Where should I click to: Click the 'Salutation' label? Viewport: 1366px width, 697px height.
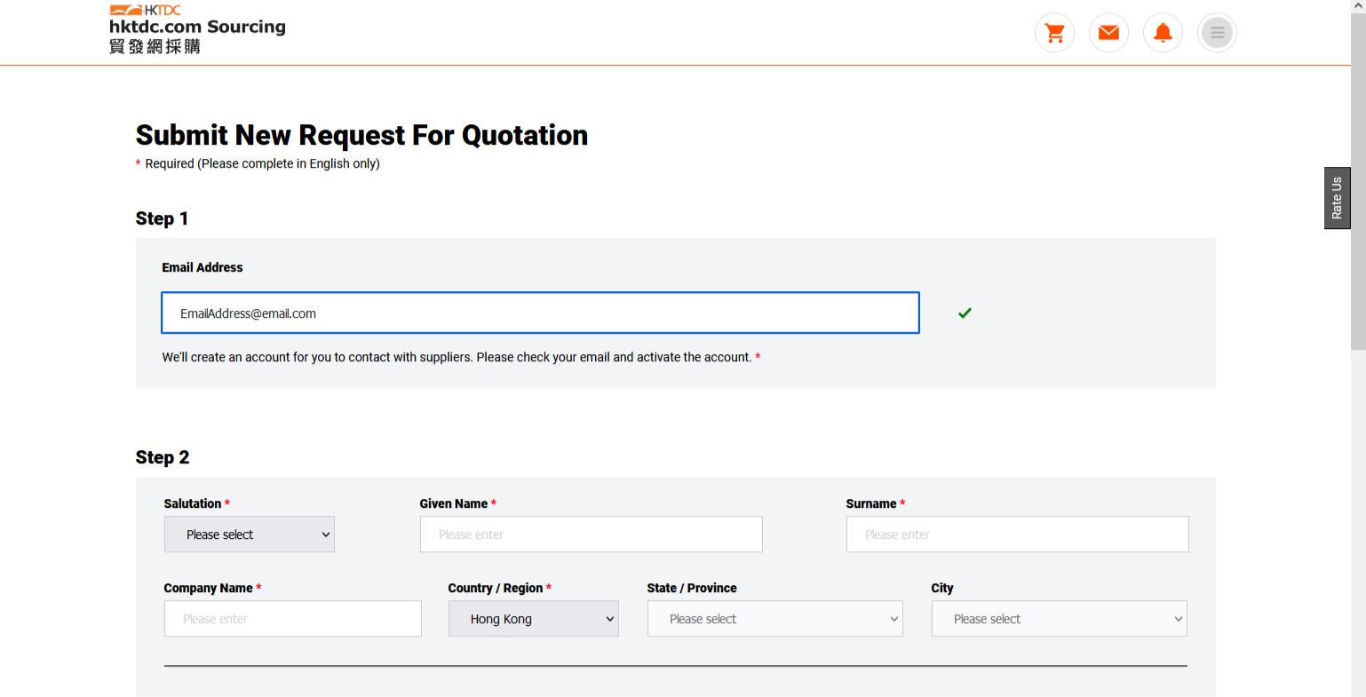[x=193, y=503]
